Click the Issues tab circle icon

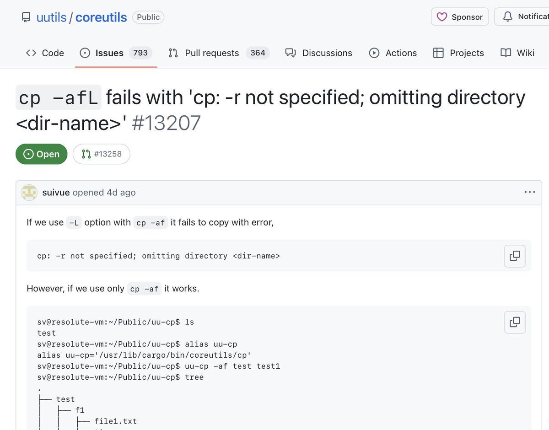tap(85, 53)
